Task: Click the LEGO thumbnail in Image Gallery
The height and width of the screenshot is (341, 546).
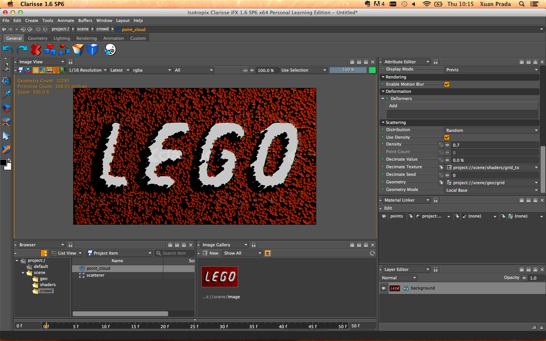Action: click(220, 277)
